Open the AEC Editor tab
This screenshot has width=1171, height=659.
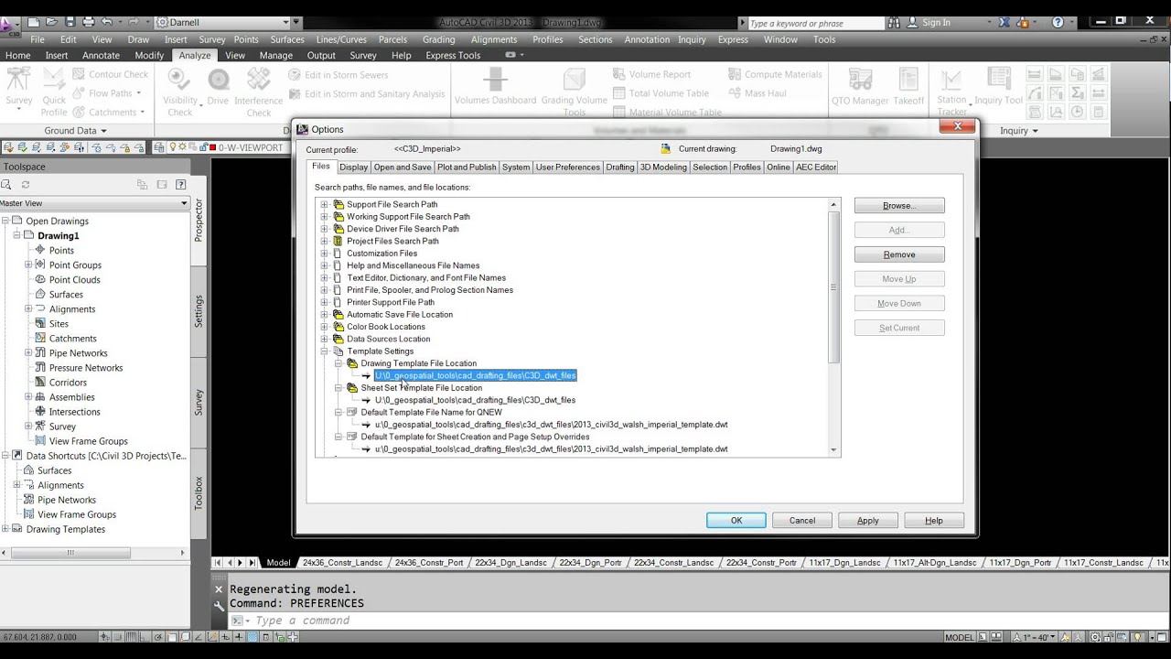pyautogui.click(x=816, y=167)
